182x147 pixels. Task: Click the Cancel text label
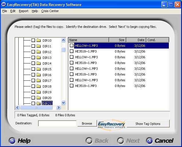click(164, 141)
